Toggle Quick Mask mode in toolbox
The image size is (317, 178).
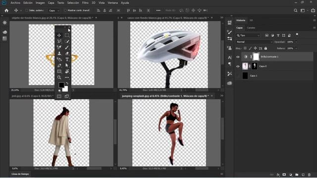[x=59, y=96]
